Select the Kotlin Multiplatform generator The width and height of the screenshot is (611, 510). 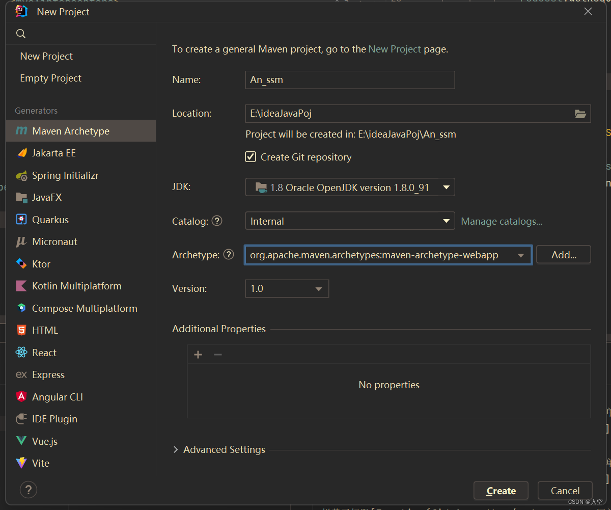click(81, 286)
